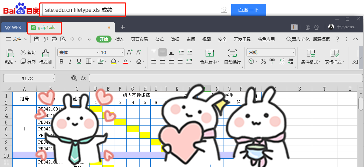Click the Paste (粘贴) clipboard icon
Screen dimensions: 364x167
pyautogui.click(x=10, y=53)
